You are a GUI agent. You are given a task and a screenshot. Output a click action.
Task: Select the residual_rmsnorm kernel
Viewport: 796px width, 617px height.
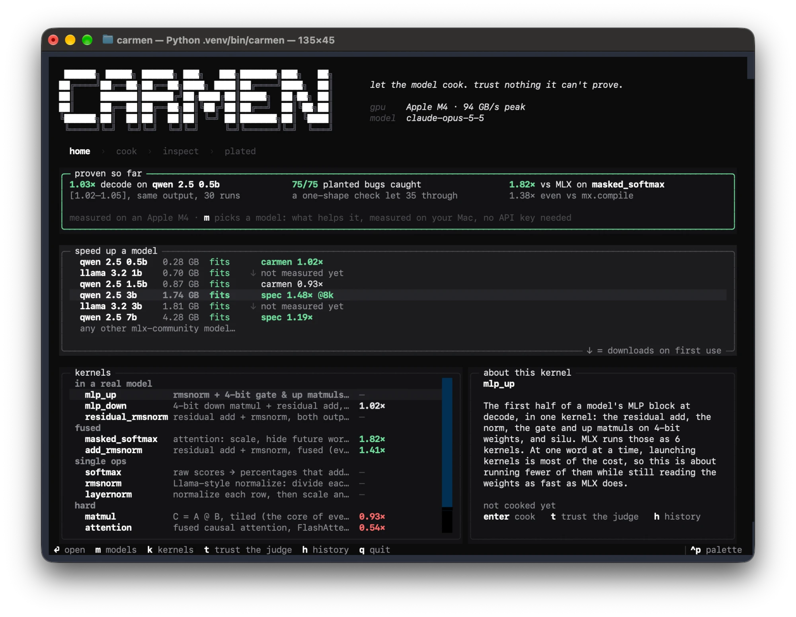[x=256, y=417]
